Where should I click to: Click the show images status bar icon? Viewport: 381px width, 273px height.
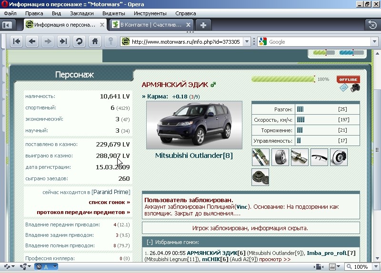[x=332, y=267]
